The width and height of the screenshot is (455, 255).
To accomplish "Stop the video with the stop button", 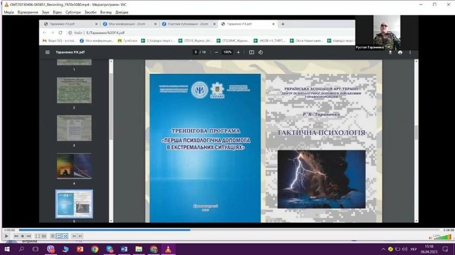I will coord(22,236).
